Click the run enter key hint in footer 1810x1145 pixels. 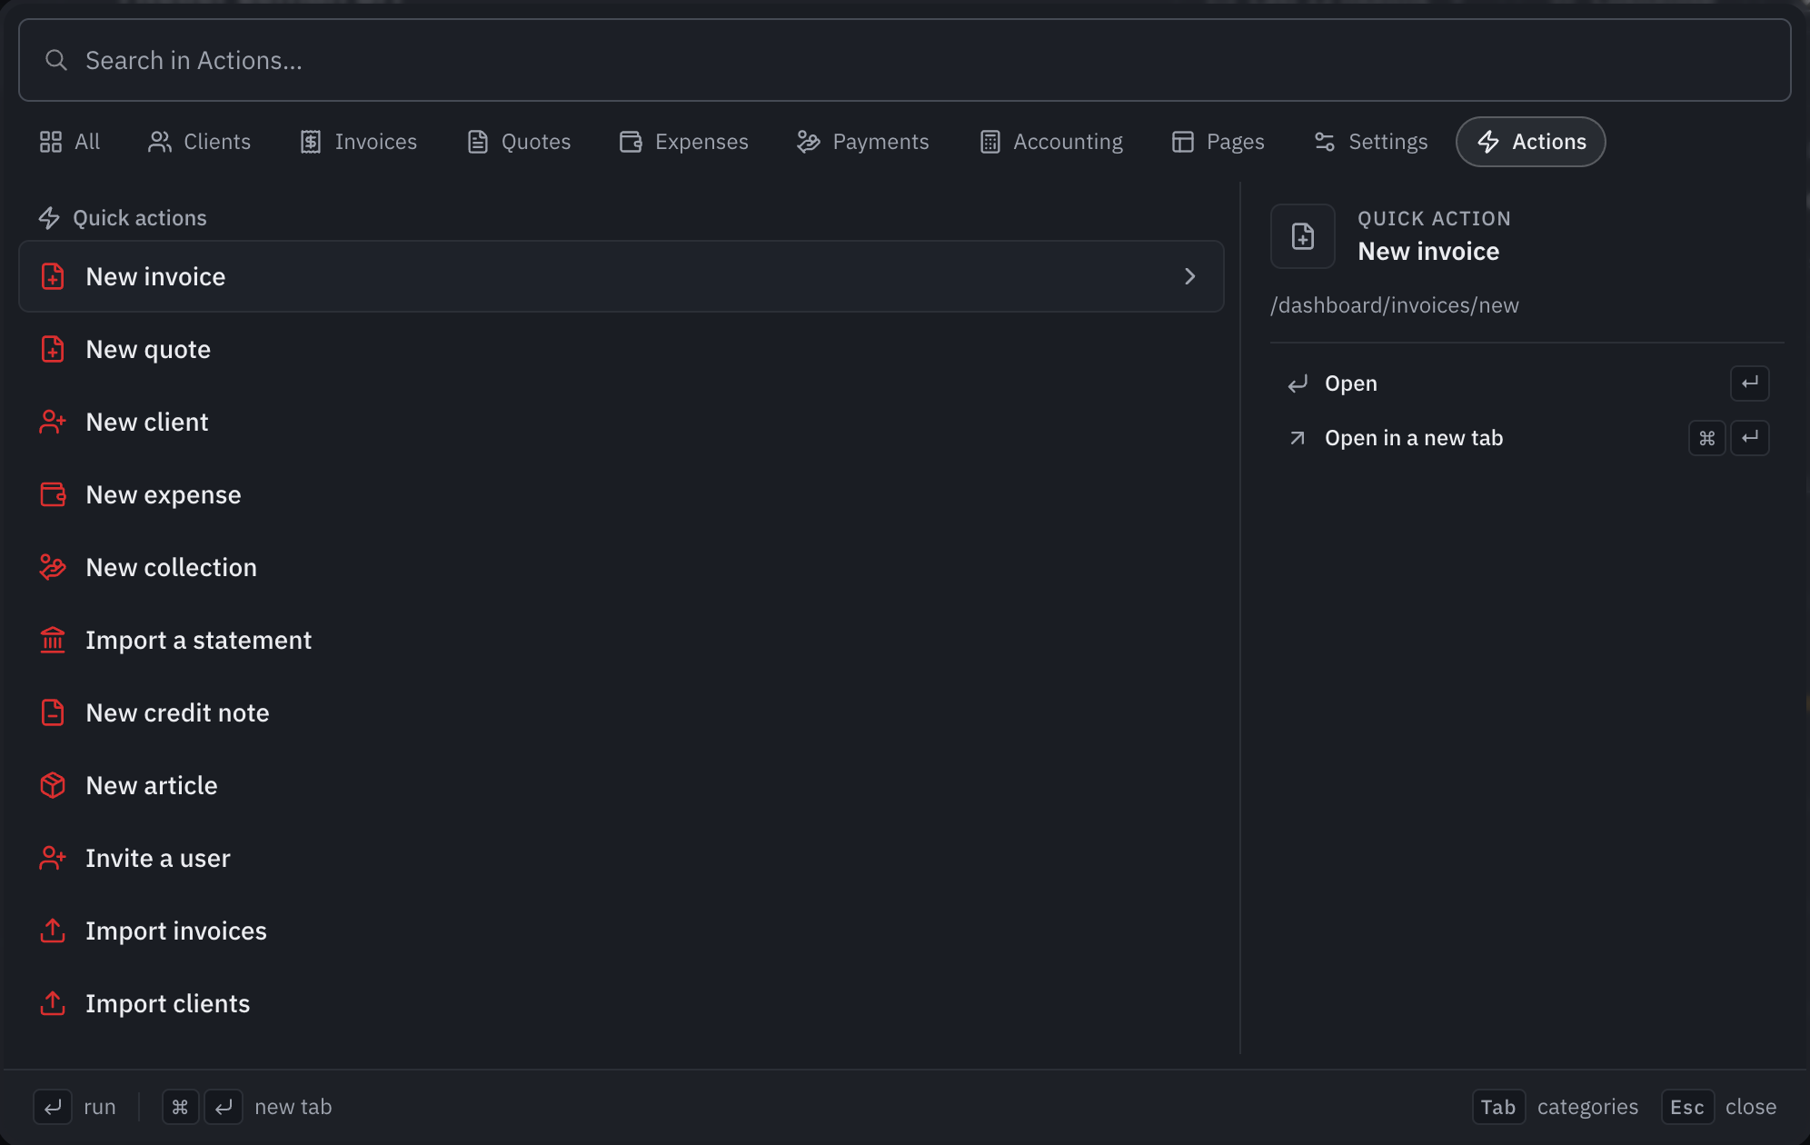tap(53, 1107)
